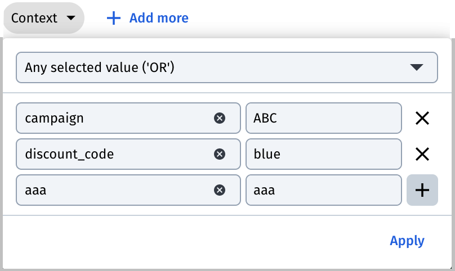Open the Any selected value ('OR') dropdown

(x=226, y=67)
